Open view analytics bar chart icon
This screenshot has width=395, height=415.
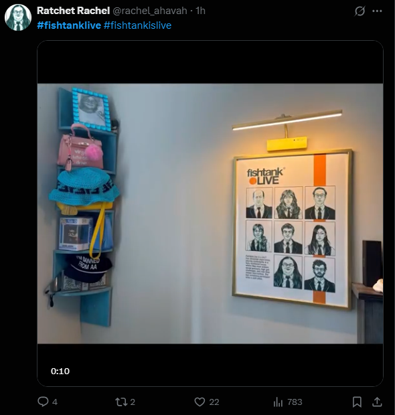(x=278, y=402)
